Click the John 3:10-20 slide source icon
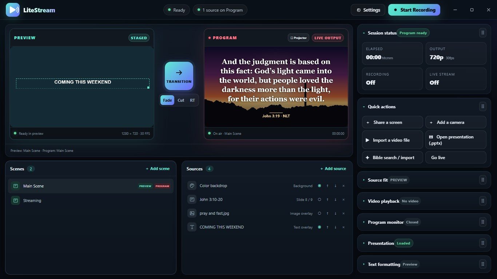497x279 pixels. (x=192, y=199)
